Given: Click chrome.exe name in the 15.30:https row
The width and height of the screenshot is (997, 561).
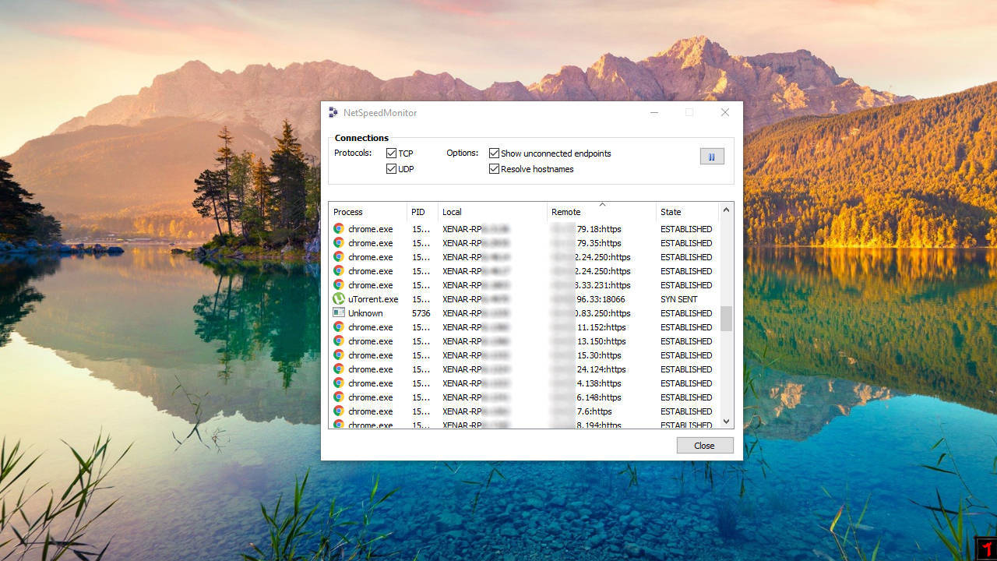Looking at the screenshot, I should [x=371, y=355].
